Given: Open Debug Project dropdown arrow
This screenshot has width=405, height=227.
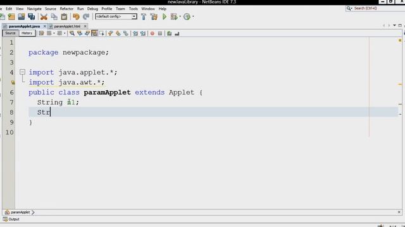Looking at the screenshot, I should pyautogui.click(x=180, y=17).
